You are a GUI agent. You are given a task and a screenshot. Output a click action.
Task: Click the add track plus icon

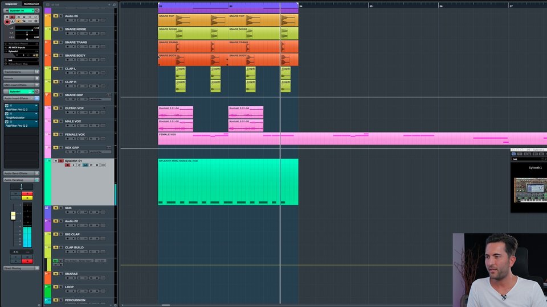pos(109,5)
